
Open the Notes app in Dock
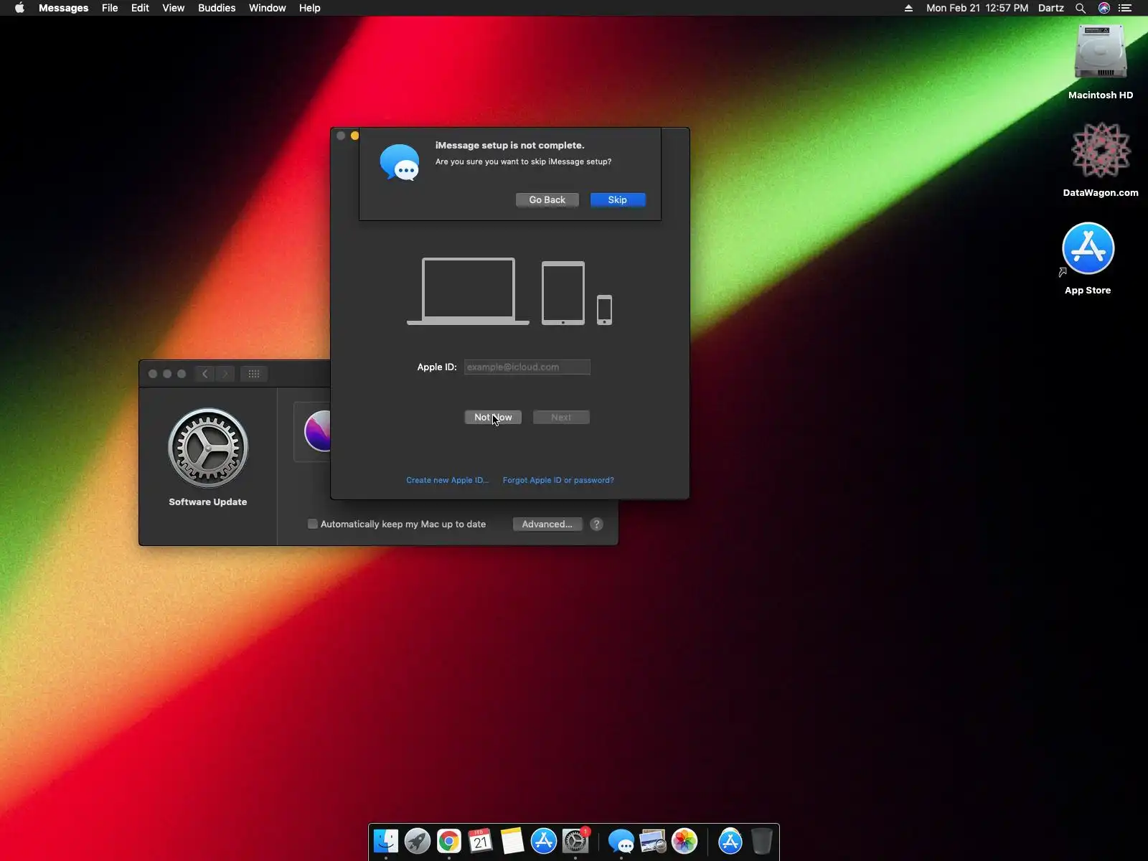click(x=512, y=841)
